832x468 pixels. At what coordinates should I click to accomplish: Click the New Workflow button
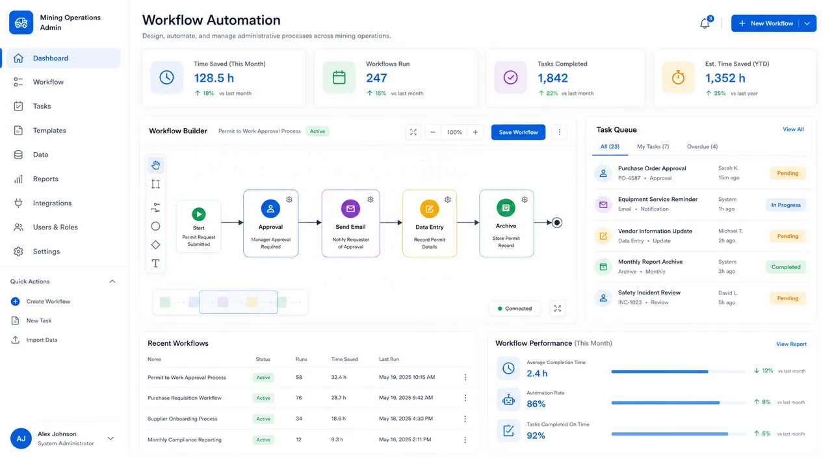pos(766,23)
